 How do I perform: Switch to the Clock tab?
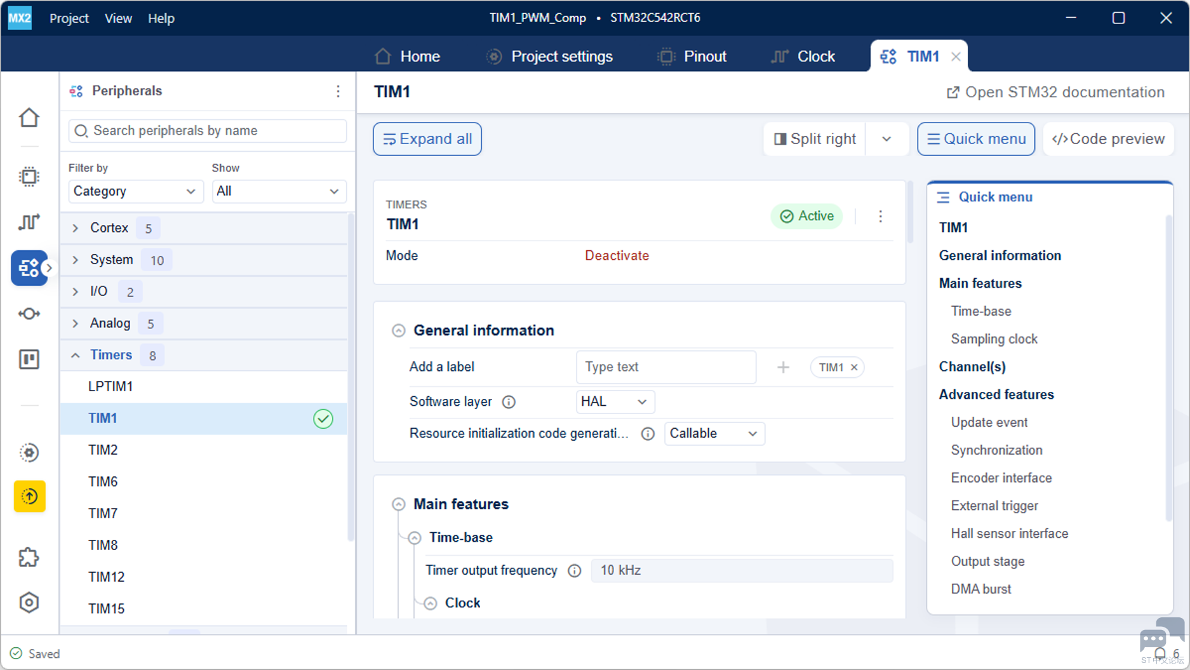(803, 57)
